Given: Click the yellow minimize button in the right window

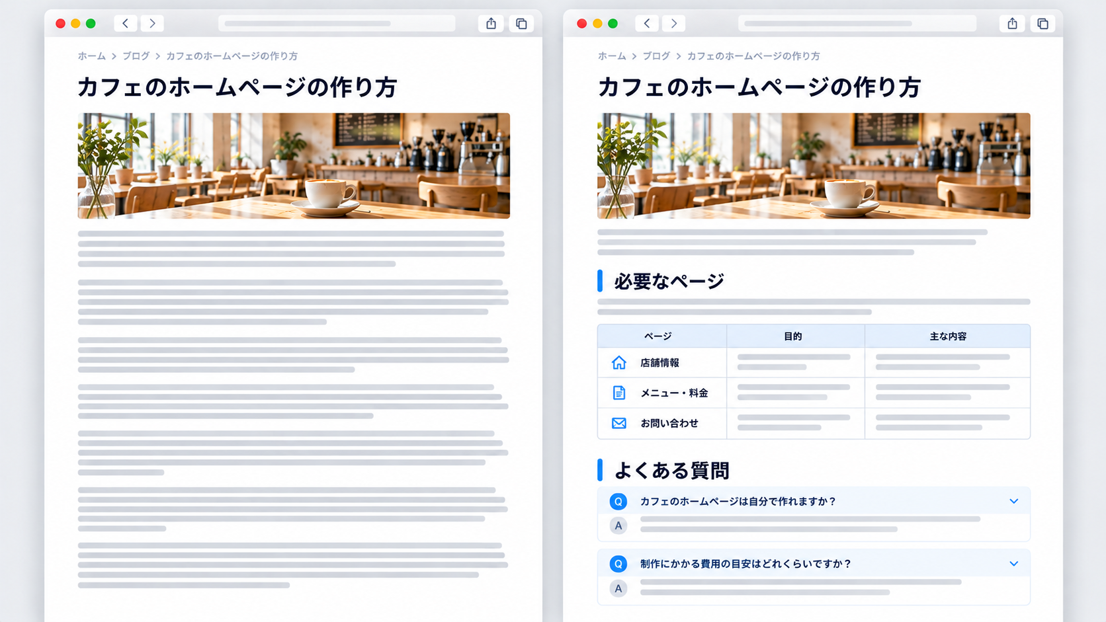Looking at the screenshot, I should coord(597,24).
